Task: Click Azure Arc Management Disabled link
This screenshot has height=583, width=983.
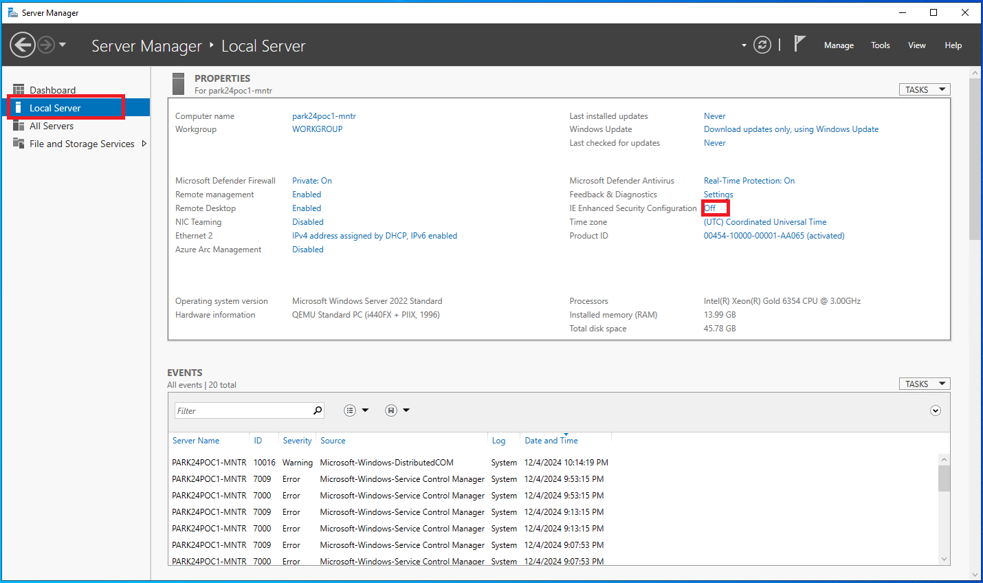Action: click(308, 250)
